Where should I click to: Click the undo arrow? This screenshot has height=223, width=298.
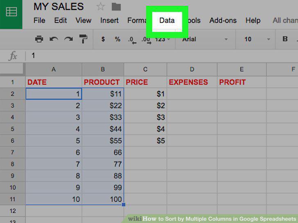click(x=54, y=39)
